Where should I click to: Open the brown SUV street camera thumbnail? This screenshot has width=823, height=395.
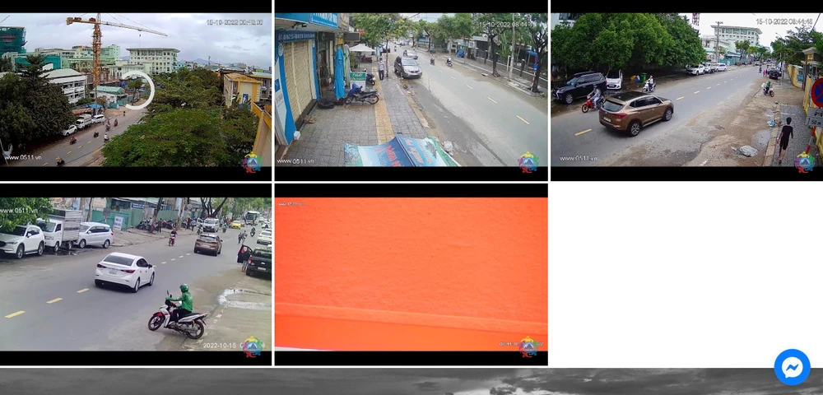click(x=687, y=91)
